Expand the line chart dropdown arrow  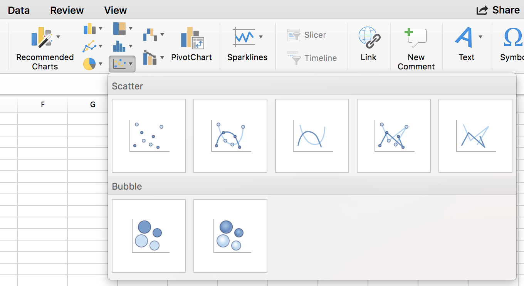(x=101, y=46)
